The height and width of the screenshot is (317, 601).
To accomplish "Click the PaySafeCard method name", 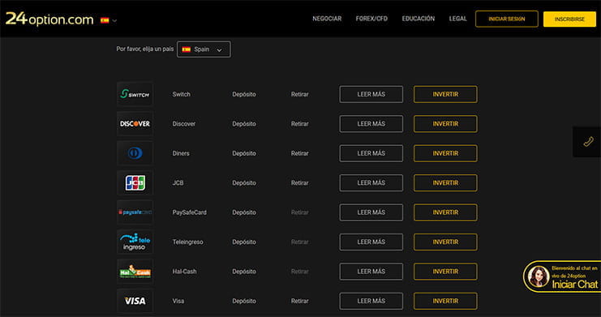I will pos(189,212).
